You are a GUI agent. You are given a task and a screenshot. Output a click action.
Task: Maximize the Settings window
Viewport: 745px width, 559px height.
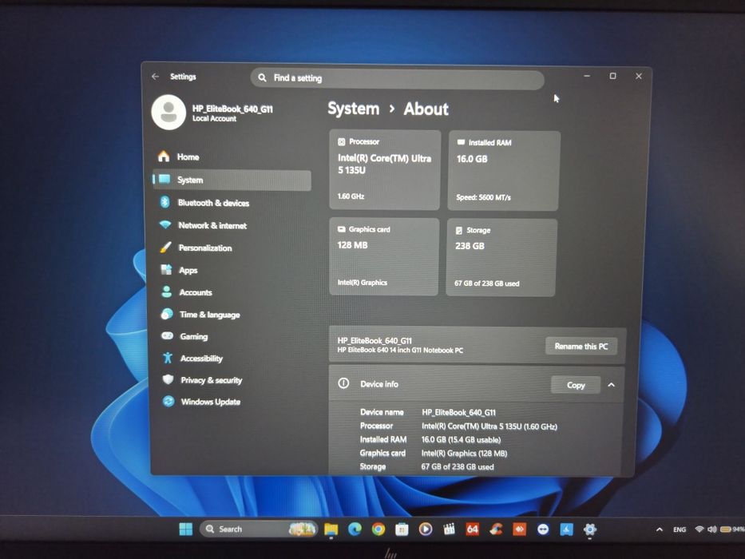click(613, 76)
